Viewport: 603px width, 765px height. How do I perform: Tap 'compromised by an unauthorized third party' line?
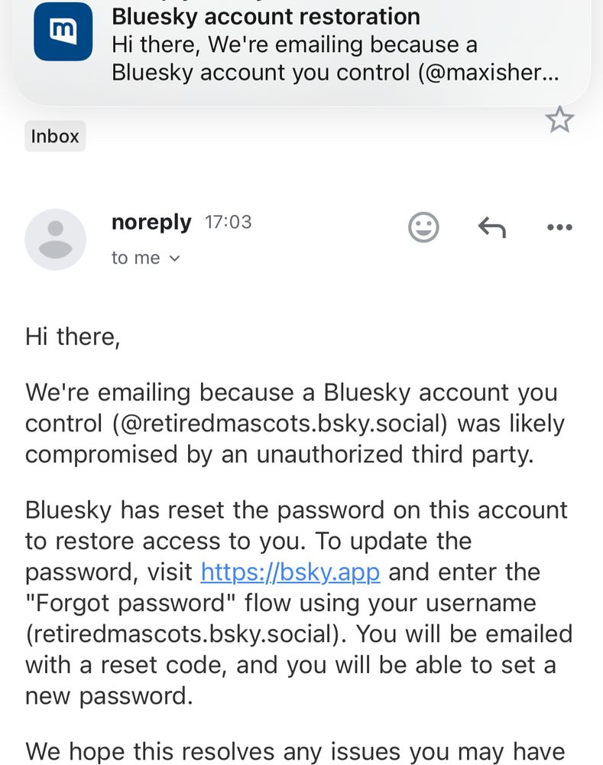[279, 454]
